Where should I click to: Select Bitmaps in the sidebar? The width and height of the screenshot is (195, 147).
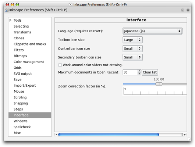click(20, 56)
